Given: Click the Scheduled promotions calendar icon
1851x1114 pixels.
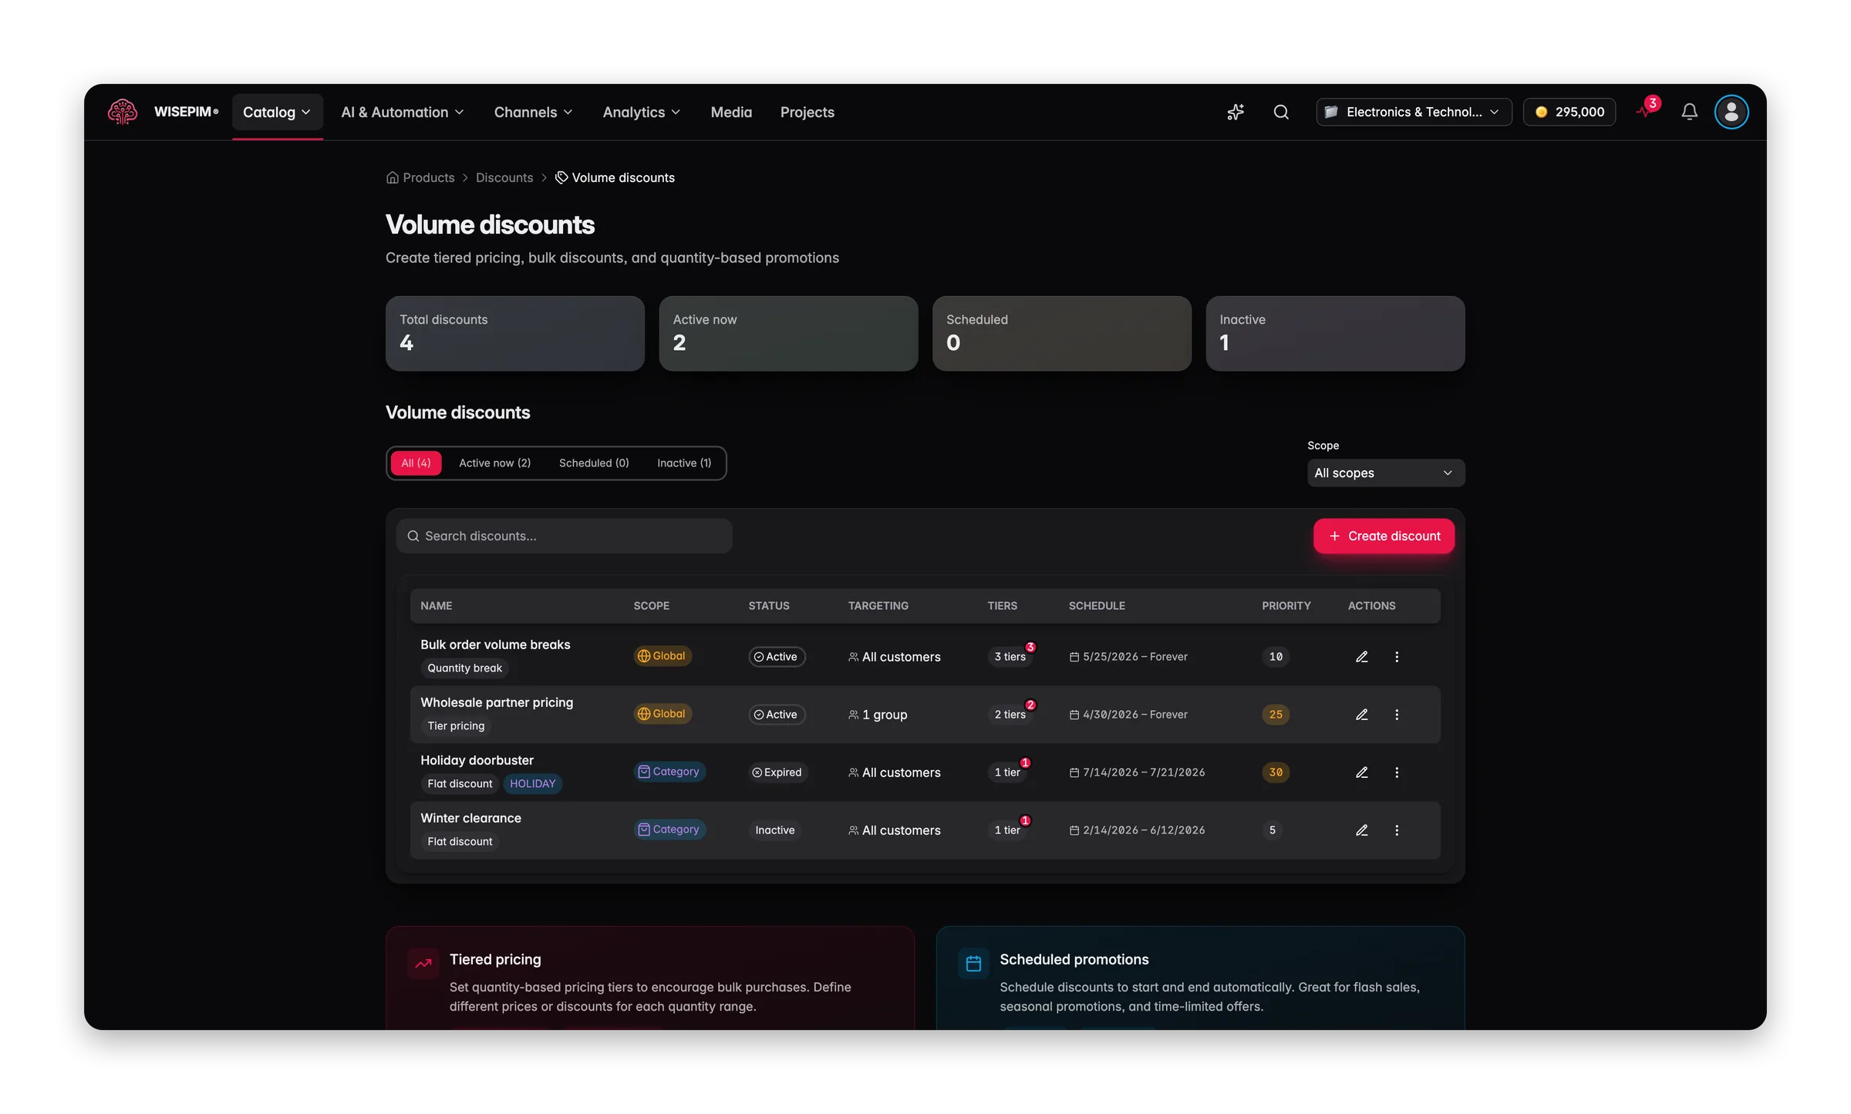Looking at the screenshot, I should (x=973, y=964).
